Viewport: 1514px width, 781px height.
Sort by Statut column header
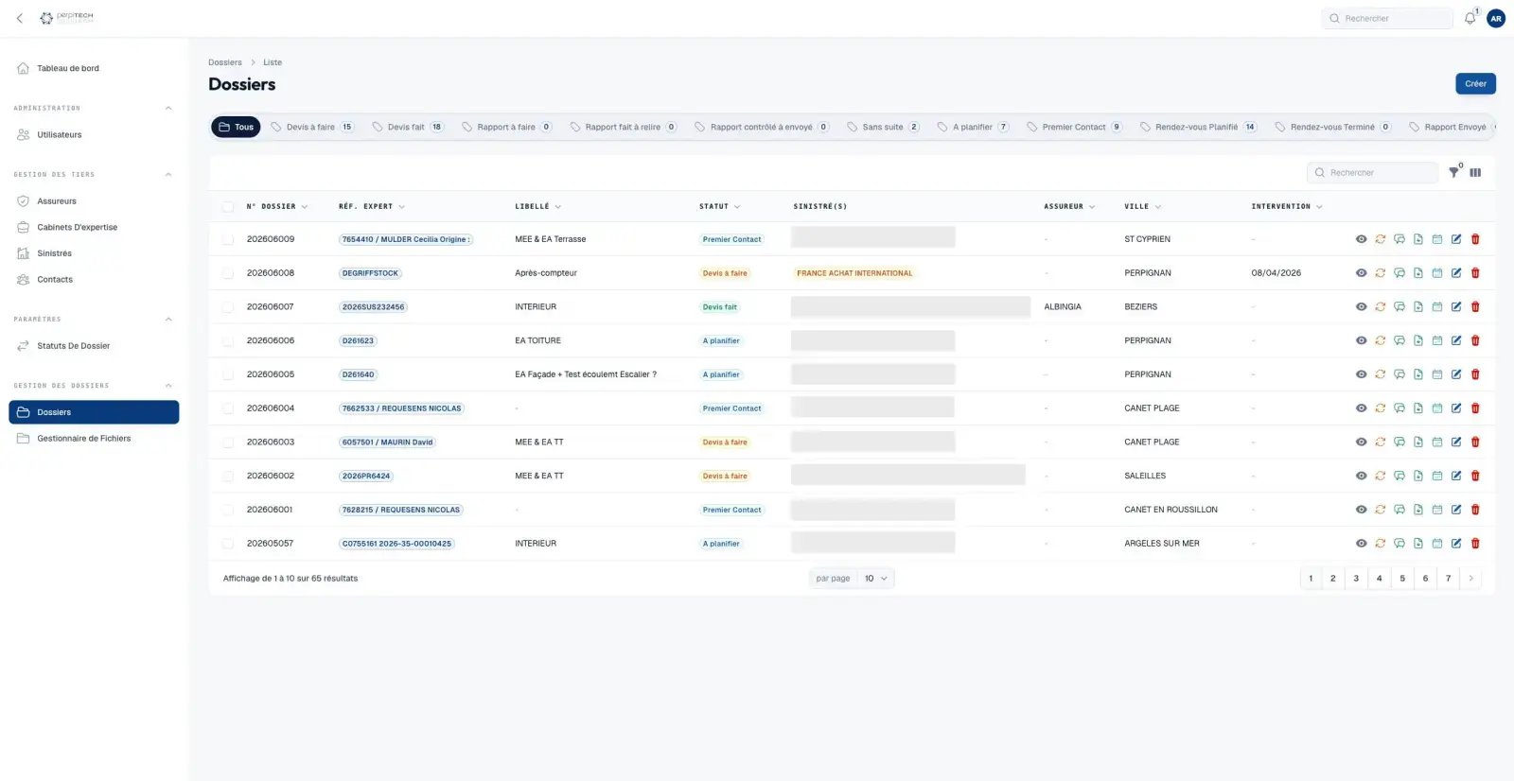tap(719, 206)
